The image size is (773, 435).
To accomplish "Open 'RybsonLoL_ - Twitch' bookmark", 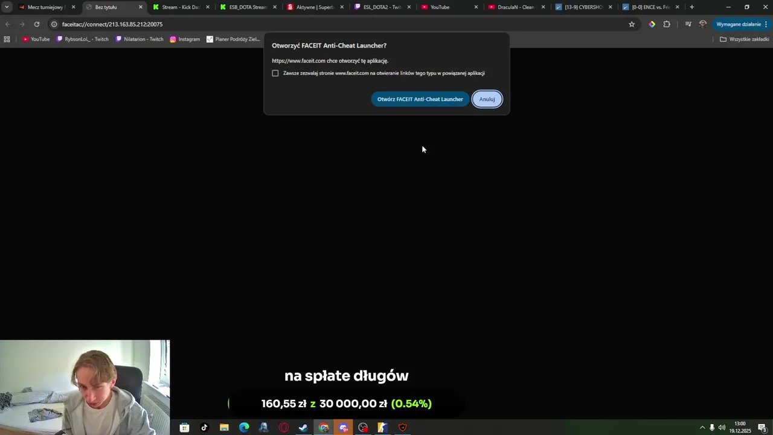I will tap(83, 39).
